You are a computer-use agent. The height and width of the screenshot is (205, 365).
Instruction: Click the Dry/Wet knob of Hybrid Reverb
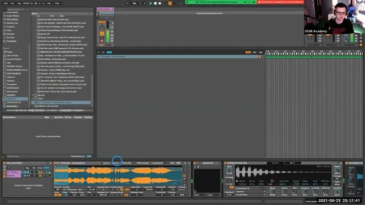(337, 192)
